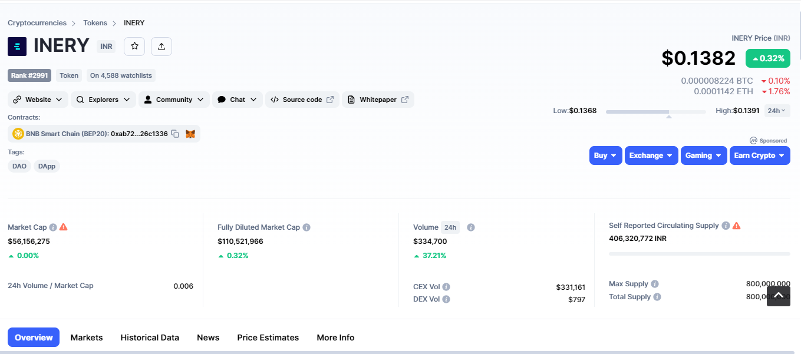Open the Exchange dropdown button
Image resolution: width=801 pixels, height=354 pixels.
(651, 156)
